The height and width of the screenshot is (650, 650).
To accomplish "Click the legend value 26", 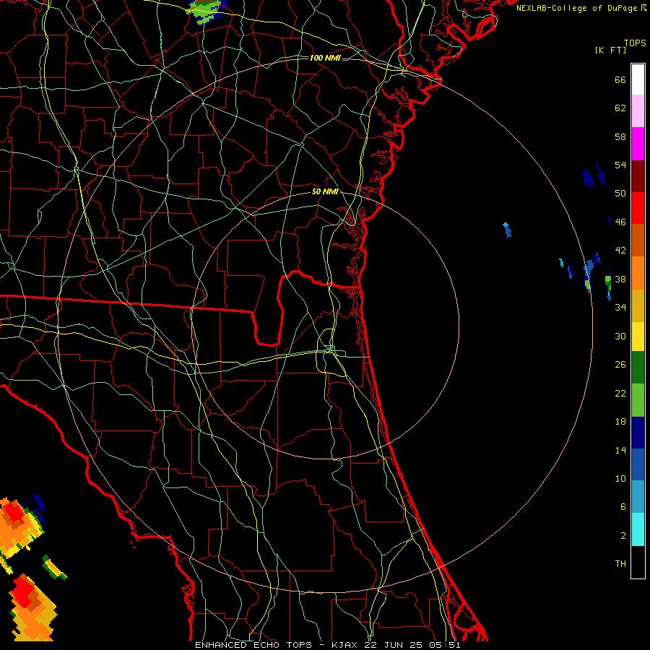I will point(620,365).
